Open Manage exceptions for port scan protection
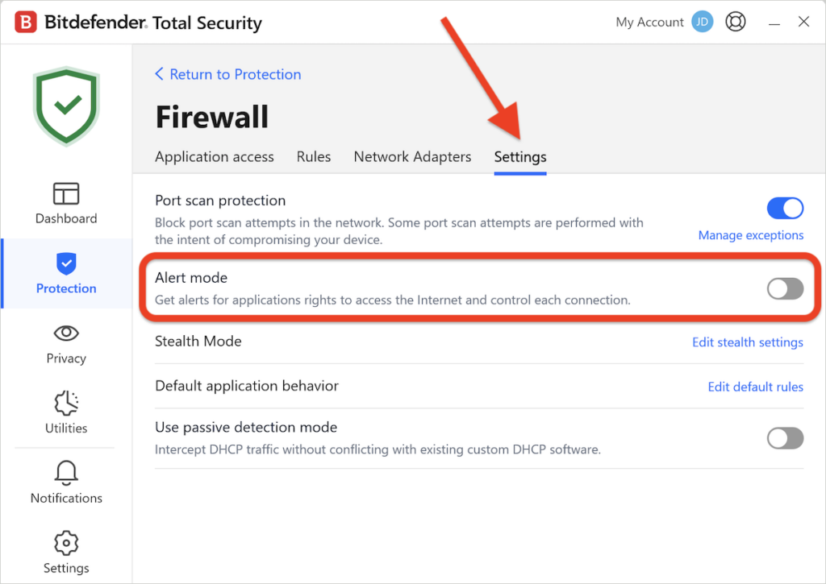This screenshot has width=826, height=584. coord(750,234)
